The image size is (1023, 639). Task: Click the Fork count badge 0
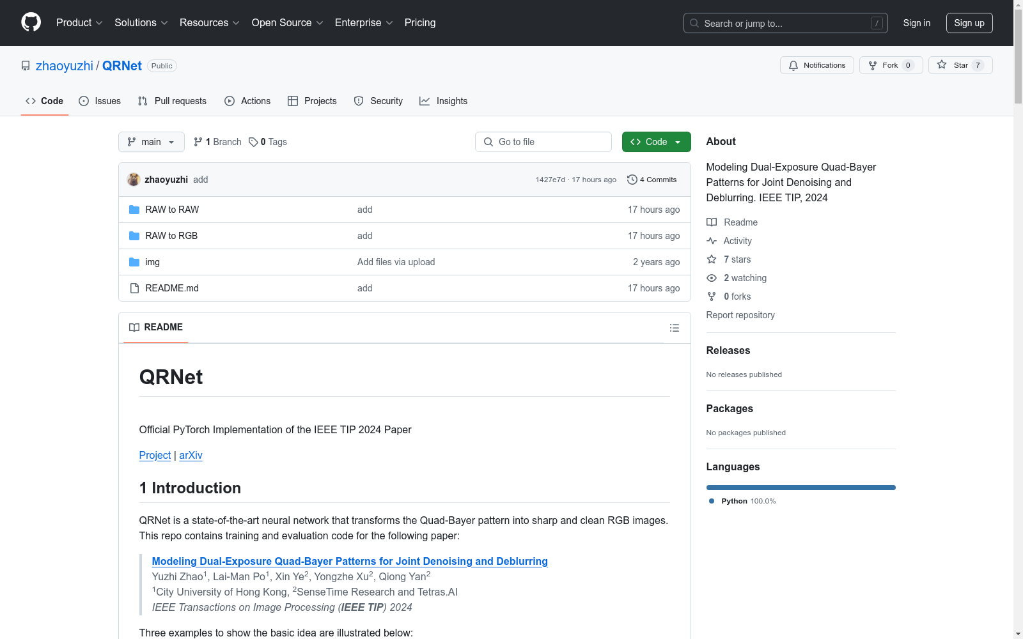[x=908, y=65]
